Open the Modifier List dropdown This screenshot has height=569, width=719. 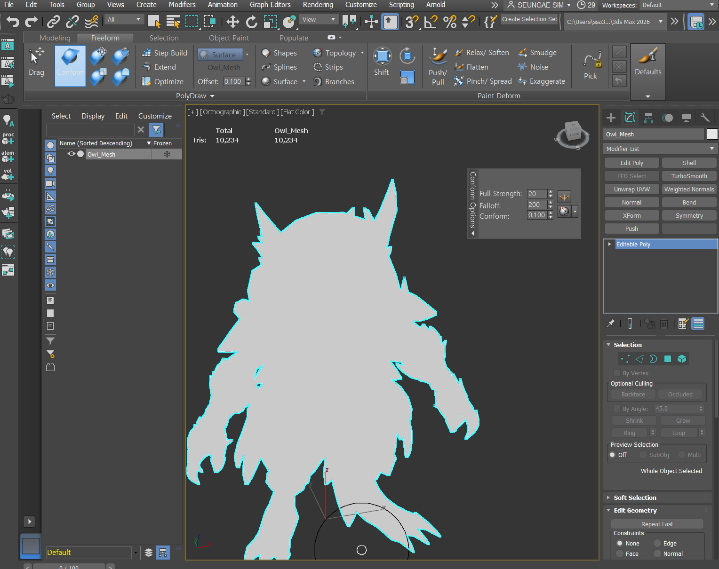click(660, 149)
